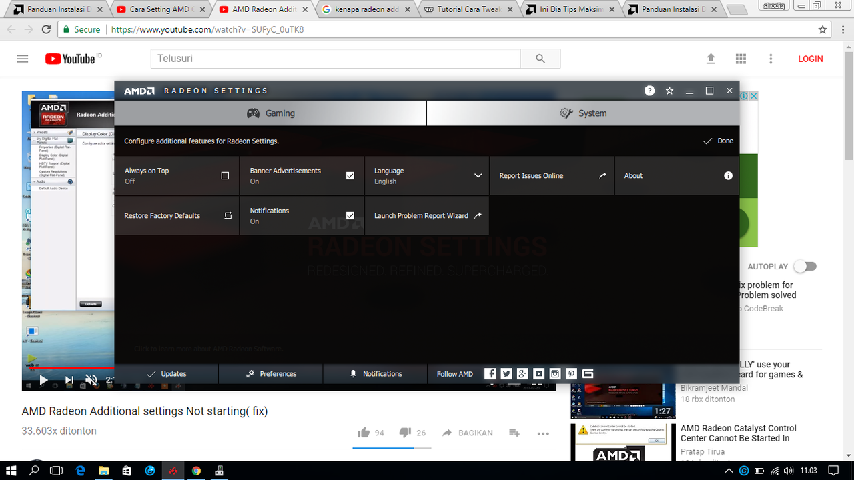Dislike the video with thumbs down
Viewport: 854px width, 480px height.
point(405,433)
